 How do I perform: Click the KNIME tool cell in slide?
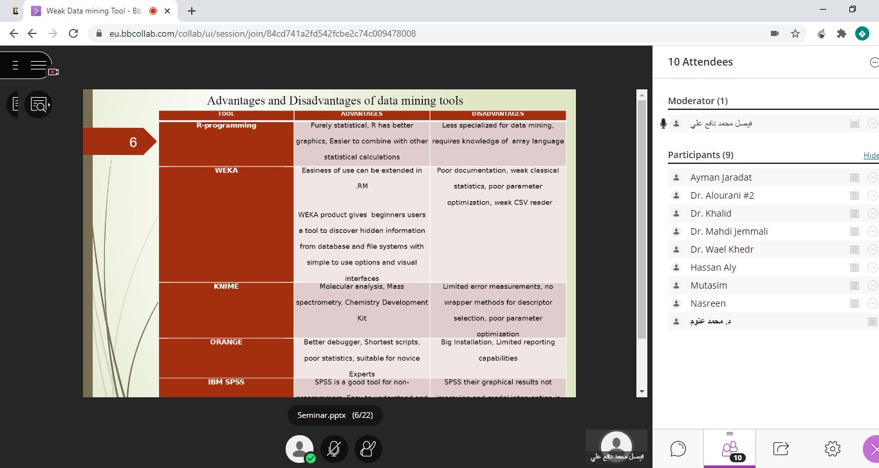click(x=227, y=310)
